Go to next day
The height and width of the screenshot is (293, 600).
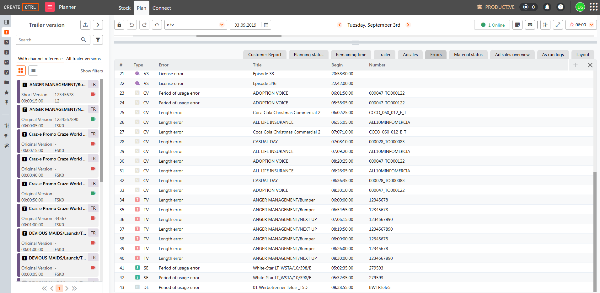(408, 25)
